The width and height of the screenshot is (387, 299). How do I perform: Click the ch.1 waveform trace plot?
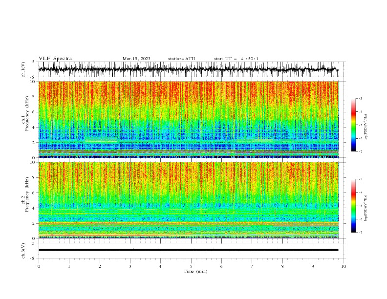(188, 69)
